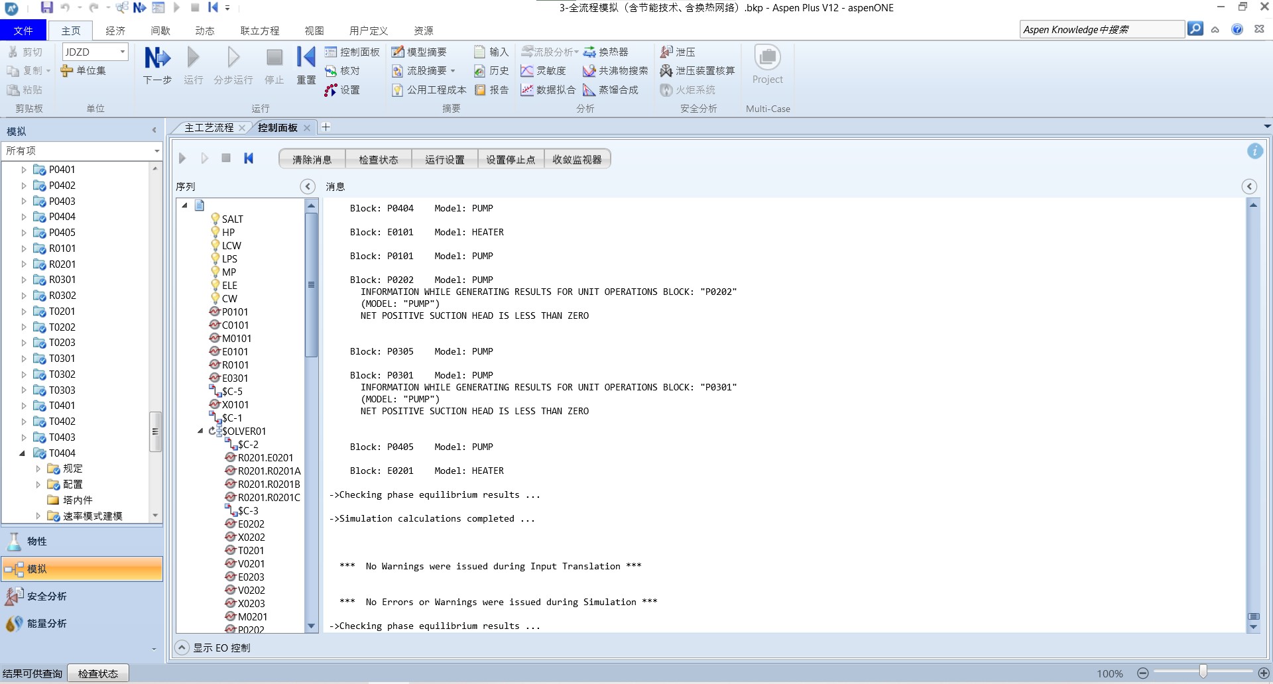Expand 显示 EO 控制 section
Viewport: 1273px width, 684px height.
click(182, 648)
